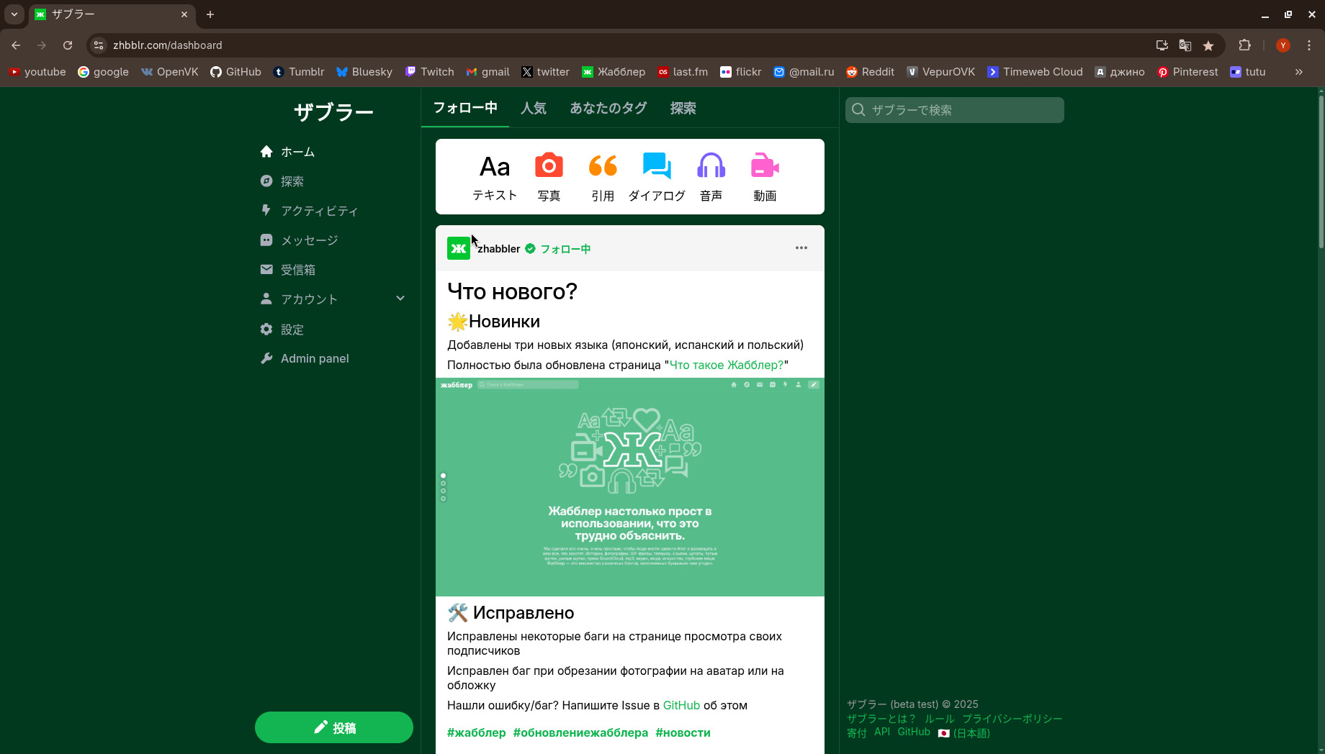Create a video post (動画)
1325x754 pixels.
(x=765, y=177)
